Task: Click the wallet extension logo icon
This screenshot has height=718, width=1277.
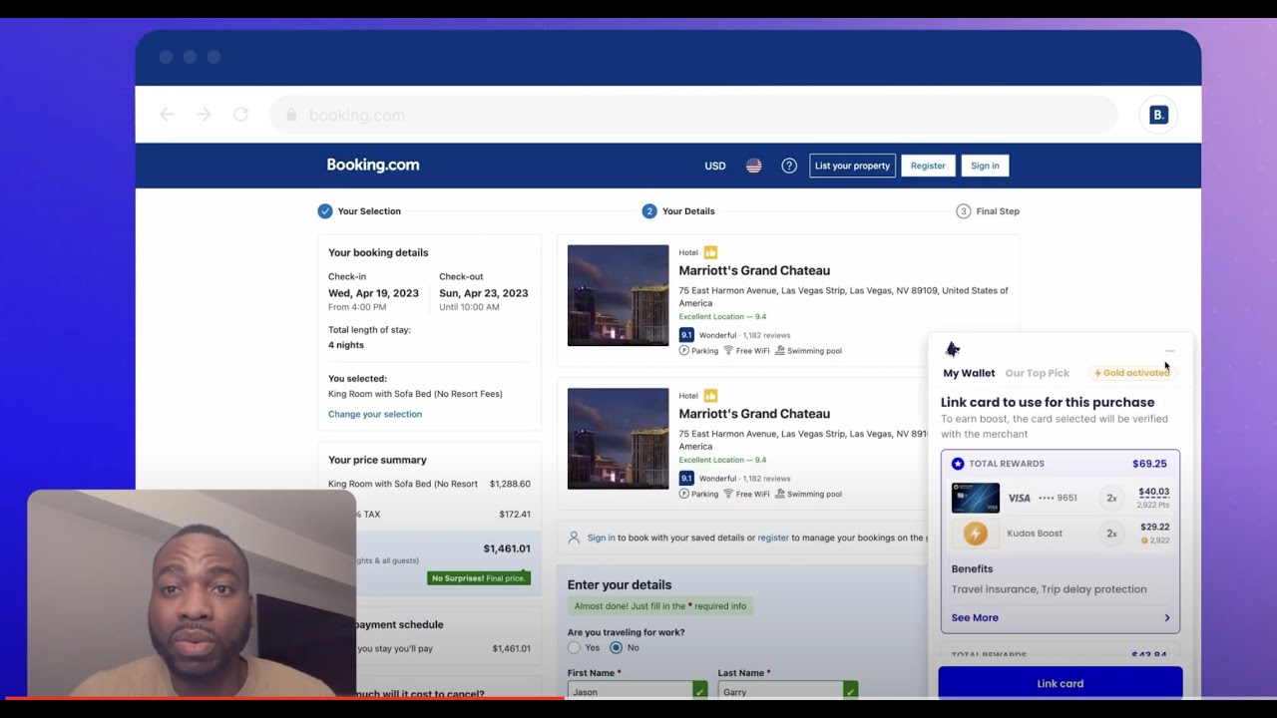Action: tap(951, 348)
